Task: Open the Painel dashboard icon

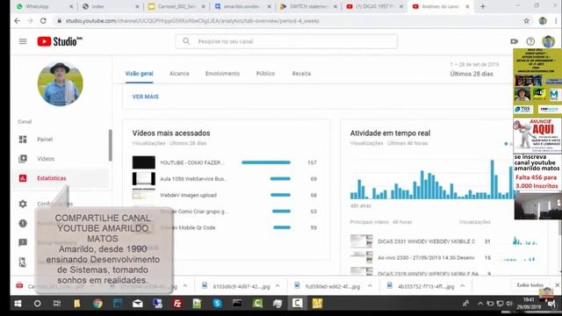Action: (23, 140)
